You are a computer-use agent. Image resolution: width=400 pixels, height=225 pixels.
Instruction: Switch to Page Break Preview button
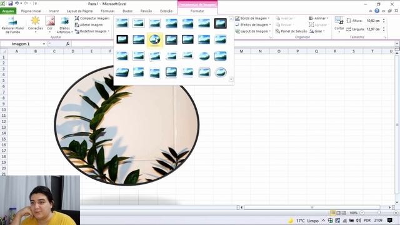[344, 212]
